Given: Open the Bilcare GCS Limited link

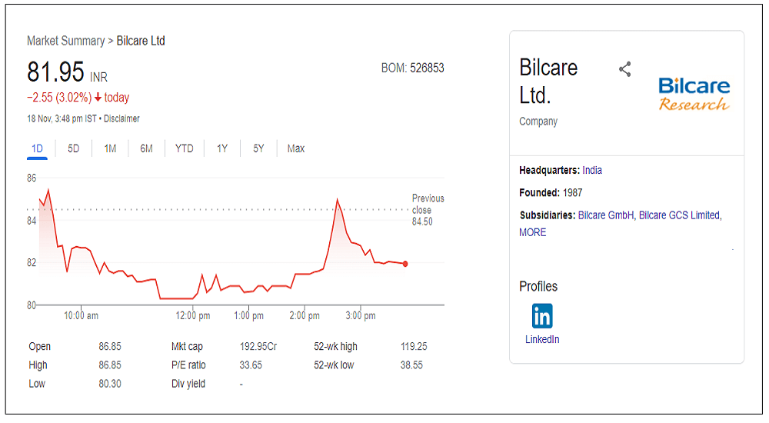Looking at the screenshot, I should point(679,215).
